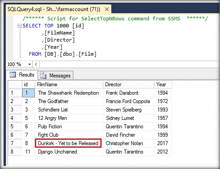Click year 1957 cell
Viewport: 220px width, 169px height.
(x=163, y=118)
